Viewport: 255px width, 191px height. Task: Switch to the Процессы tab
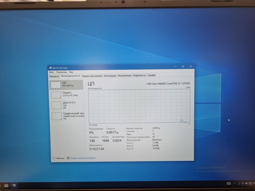[x=54, y=76]
